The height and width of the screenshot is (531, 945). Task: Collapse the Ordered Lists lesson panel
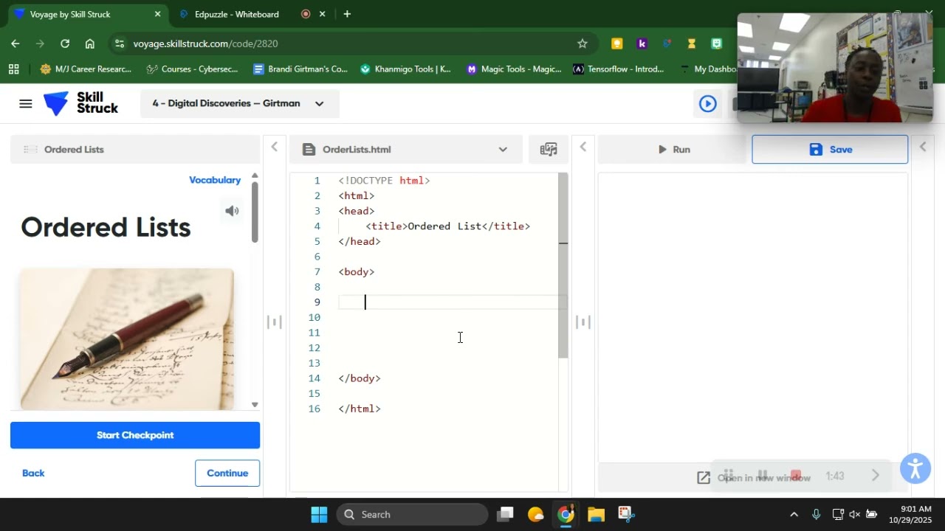(x=274, y=147)
